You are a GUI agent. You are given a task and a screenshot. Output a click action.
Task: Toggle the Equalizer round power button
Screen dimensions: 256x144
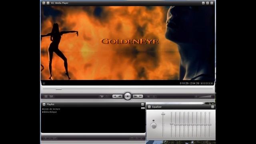pyautogui.click(x=154, y=126)
